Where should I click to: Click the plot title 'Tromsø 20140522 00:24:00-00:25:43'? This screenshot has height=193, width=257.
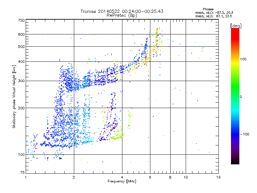click(x=122, y=11)
